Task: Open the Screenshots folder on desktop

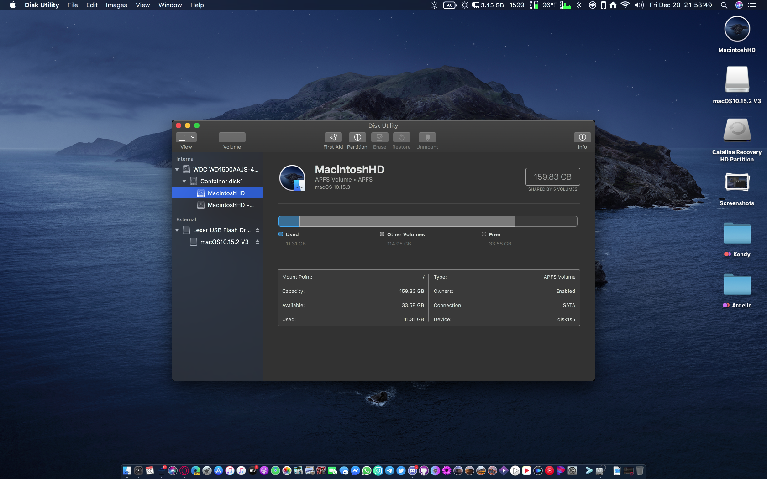Action: point(737,183)
